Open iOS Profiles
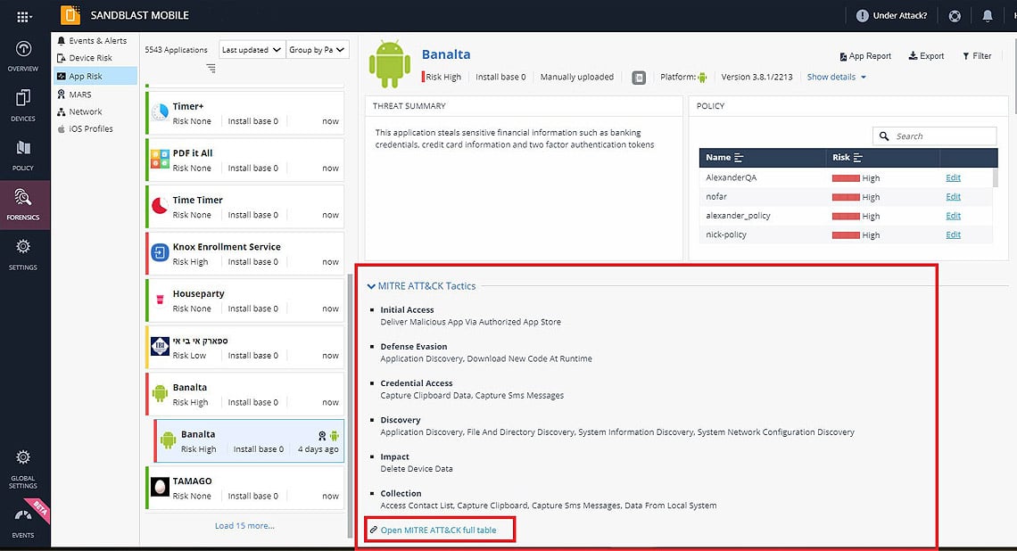Screen dimensions: 1017x551 pos(90,129)
